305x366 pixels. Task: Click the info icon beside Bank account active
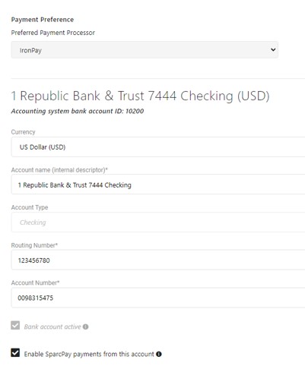pos(86,327)
